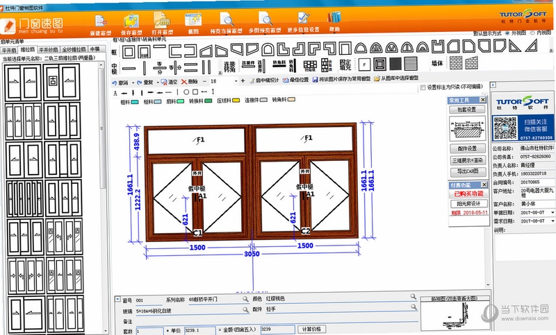Switch to the 平开纱扇 tab

pos(48,50)
